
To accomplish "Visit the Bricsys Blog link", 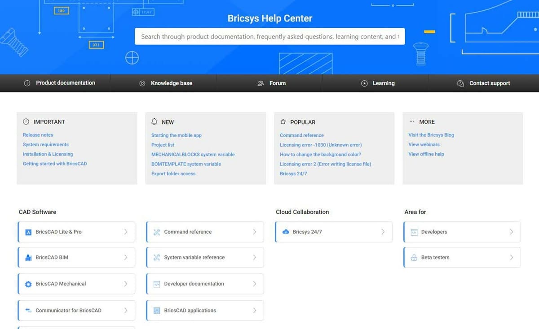I will (x=431, y=135).
